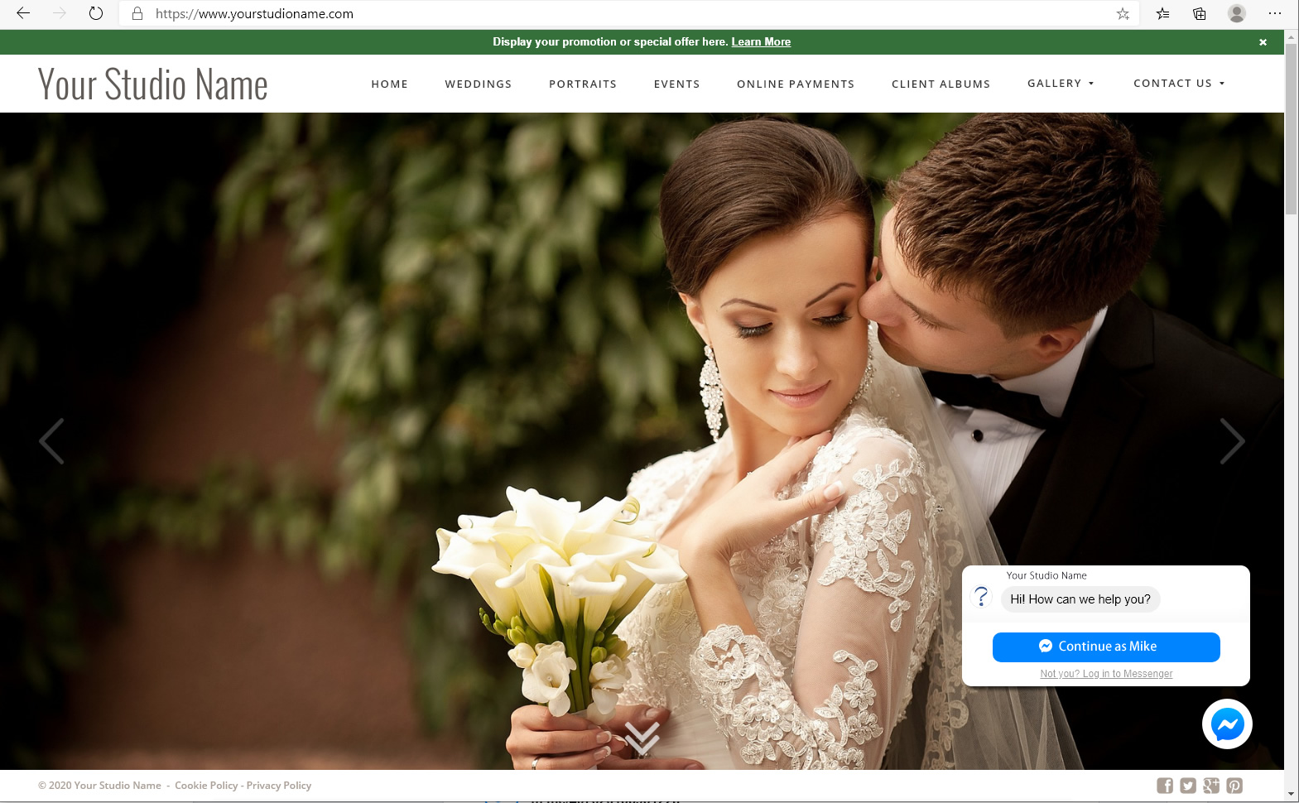
Task: Open the Privacy Policy link
Action: pos(279,786)
